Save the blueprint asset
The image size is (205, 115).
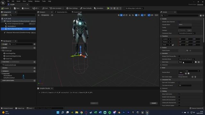[x=17, y=8]
